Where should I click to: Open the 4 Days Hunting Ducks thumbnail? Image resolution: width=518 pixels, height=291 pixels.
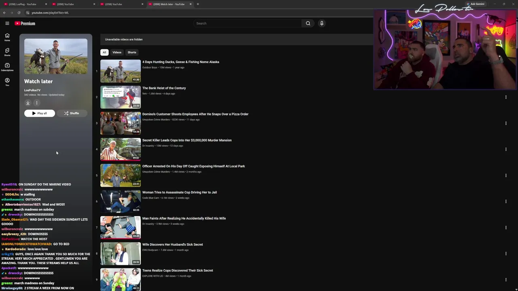[121, 71]
